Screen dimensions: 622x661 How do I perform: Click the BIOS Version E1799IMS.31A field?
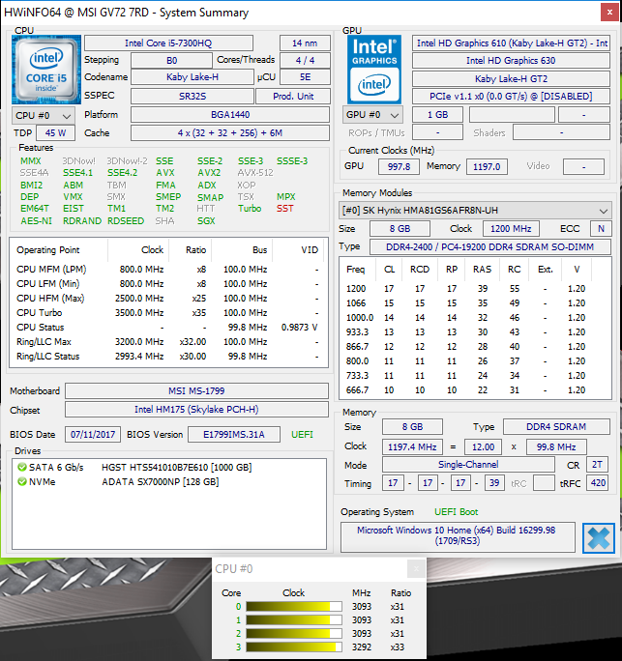click(x=234, y=435)
